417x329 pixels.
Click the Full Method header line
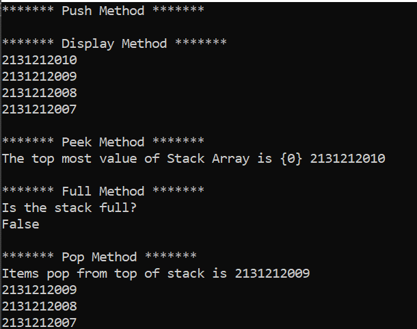pos(103,191)
